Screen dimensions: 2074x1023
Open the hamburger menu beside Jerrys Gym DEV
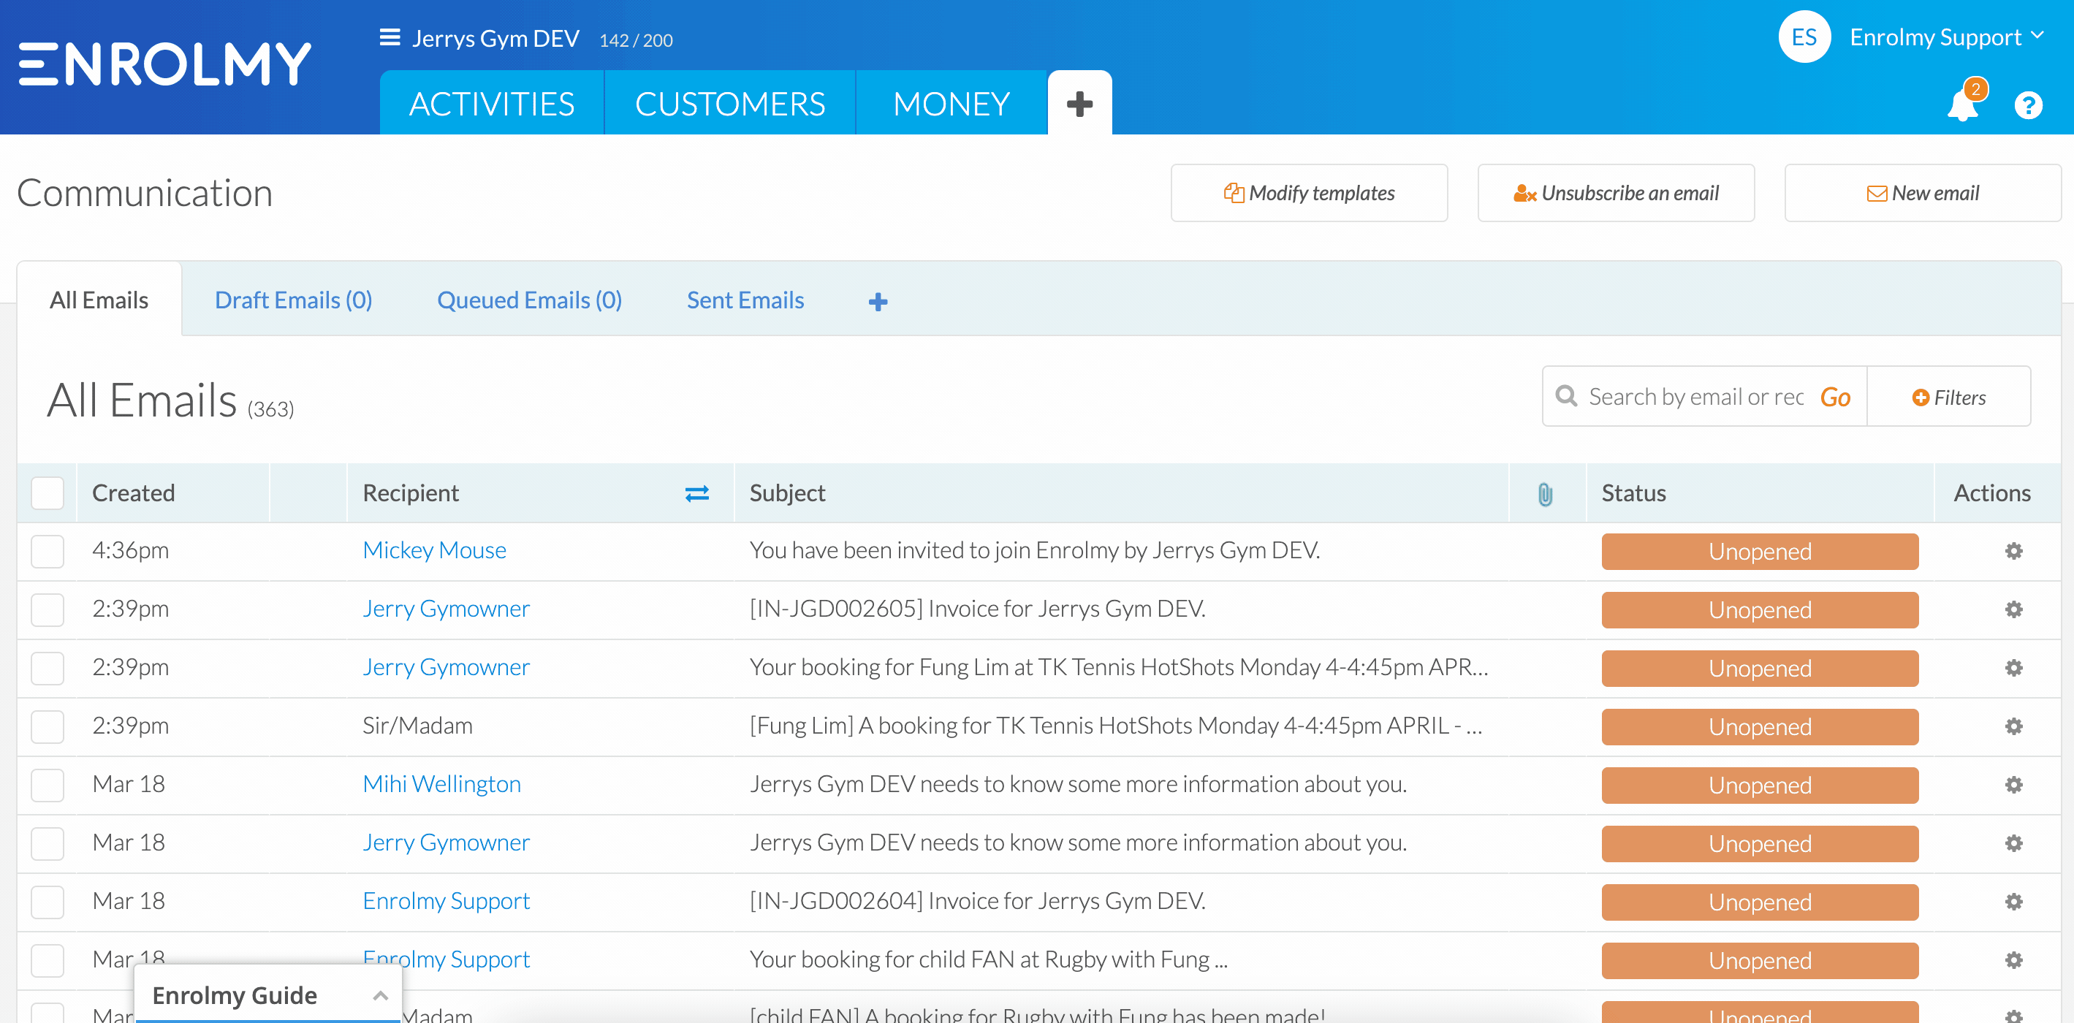390,38
